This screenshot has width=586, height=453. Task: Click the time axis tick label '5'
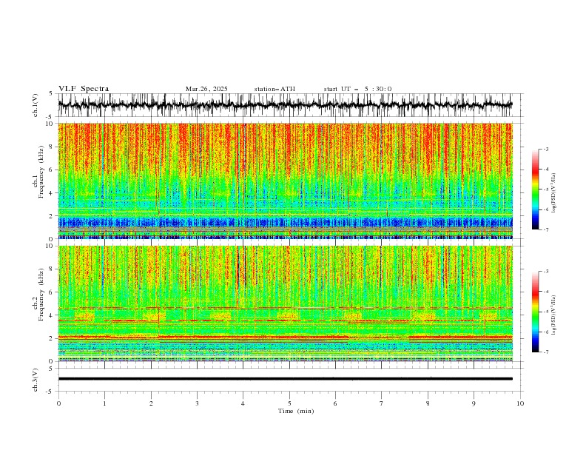(x=289, y=403)
